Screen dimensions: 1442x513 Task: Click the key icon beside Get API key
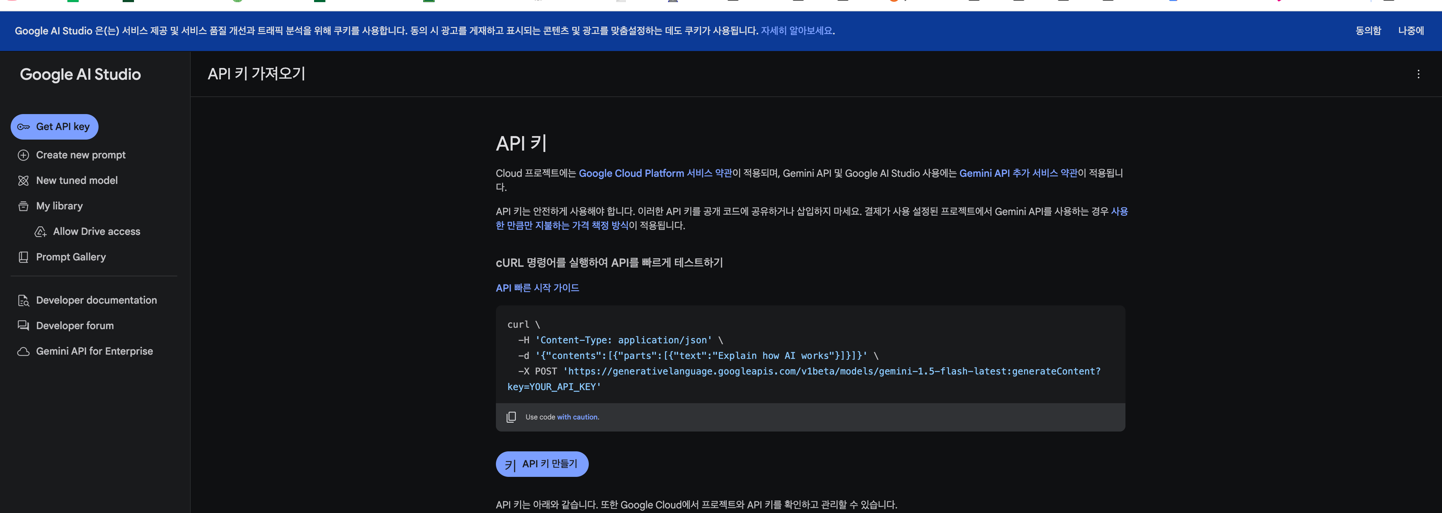pos(23,127)
